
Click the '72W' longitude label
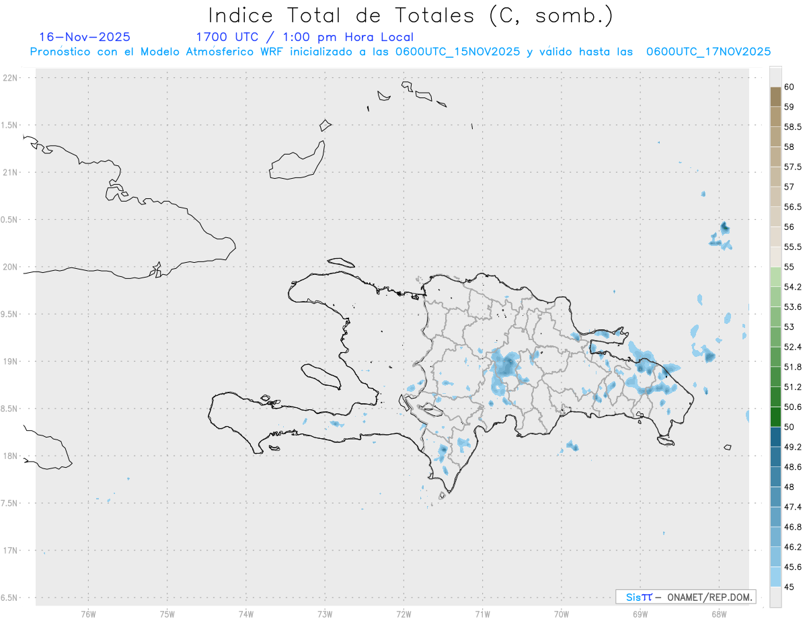click(x=403, y=614)
